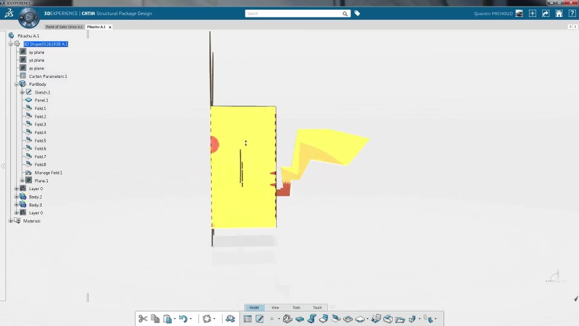Image resolution: width=579 pixels, height=326 pixels.
Task: Select Fold.1 in the tree
Action: click(40, 108)
